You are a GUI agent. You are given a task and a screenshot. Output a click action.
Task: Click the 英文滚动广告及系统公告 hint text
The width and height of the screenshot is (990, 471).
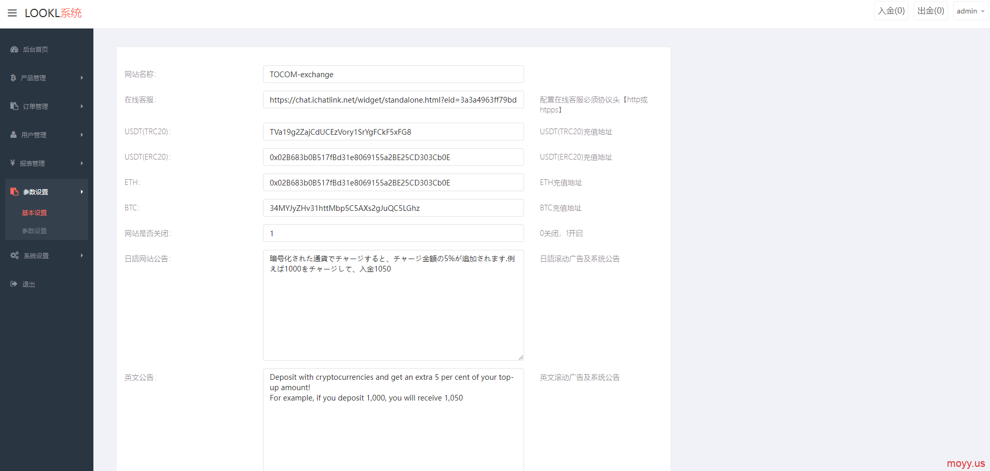pos(580,377)
